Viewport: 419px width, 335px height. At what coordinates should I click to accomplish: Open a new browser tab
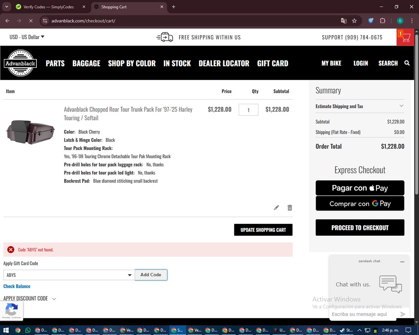point(173,7)
